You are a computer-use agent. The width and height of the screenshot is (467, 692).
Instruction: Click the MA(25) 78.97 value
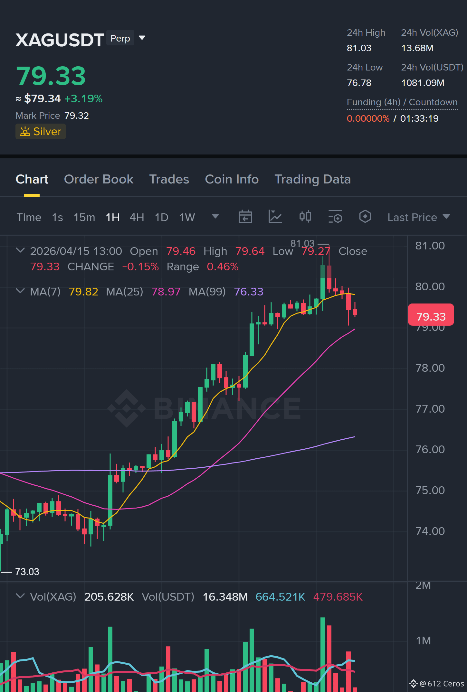click(x=166, y=292)
